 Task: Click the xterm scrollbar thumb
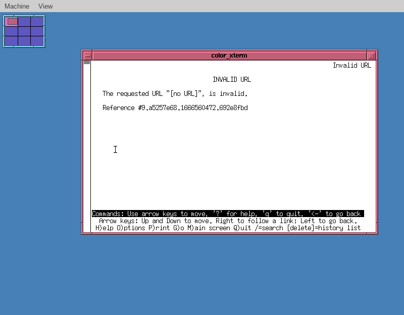tap(87, 62)
